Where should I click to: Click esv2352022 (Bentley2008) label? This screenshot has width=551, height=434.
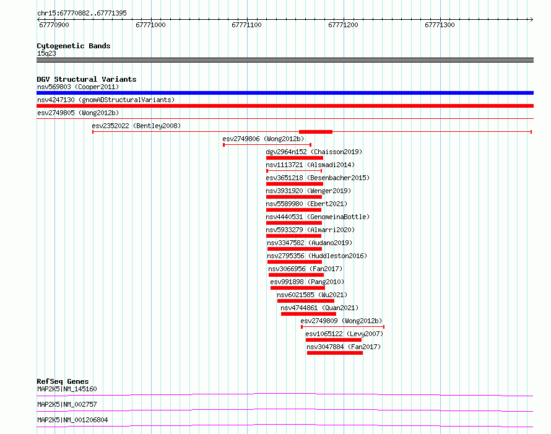136,126
